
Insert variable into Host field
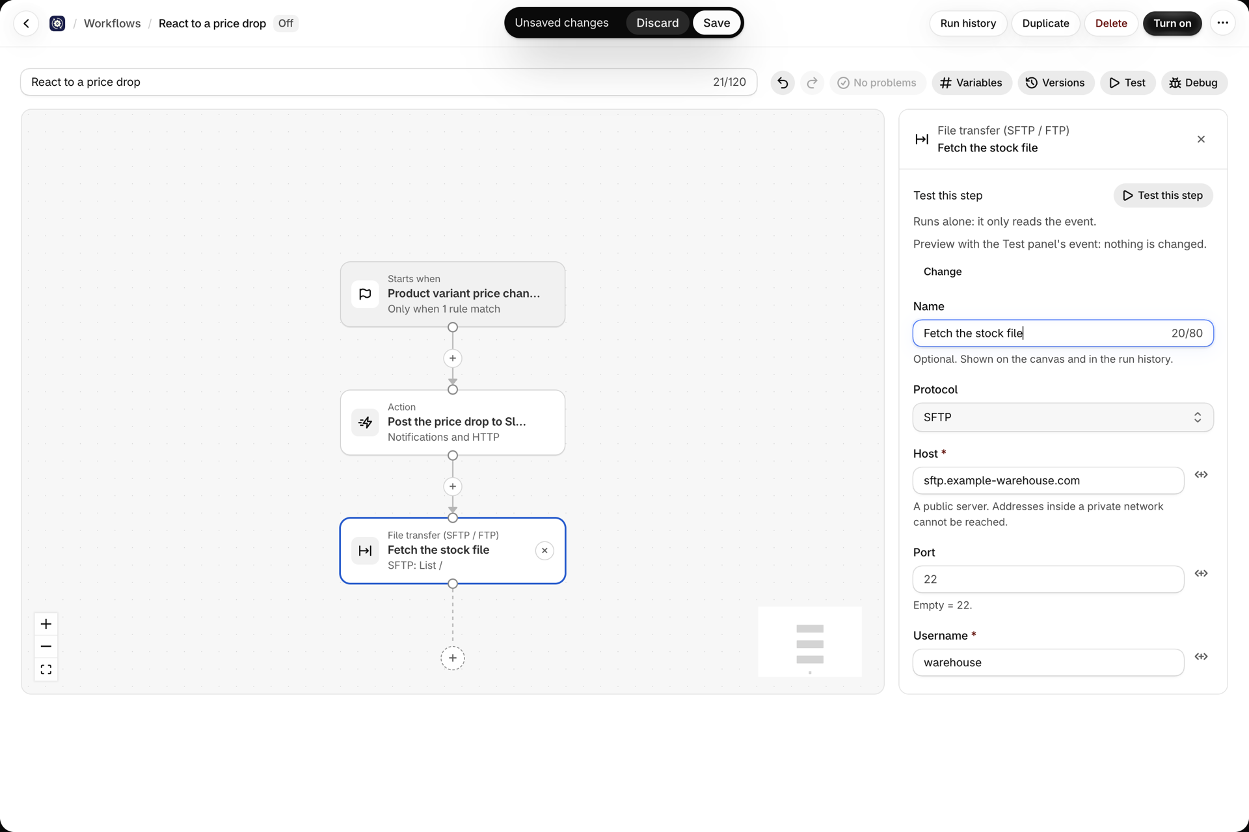click(1201, 474)
